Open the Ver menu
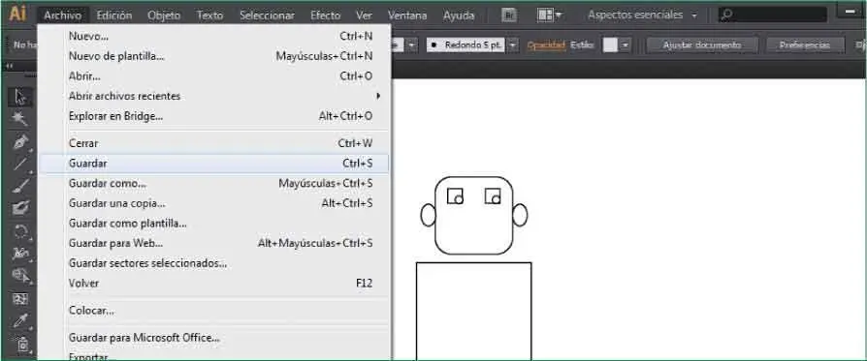This screenshot has width=867, height=361. 364,15
